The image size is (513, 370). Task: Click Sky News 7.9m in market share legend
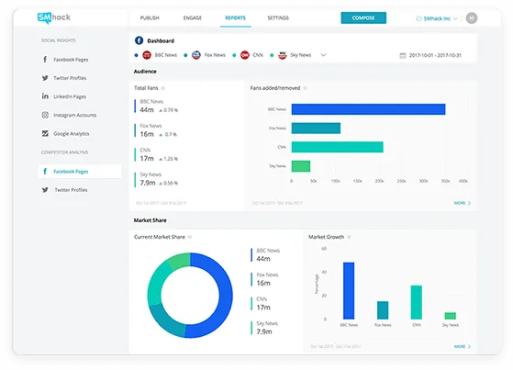(x=264, y=328)
